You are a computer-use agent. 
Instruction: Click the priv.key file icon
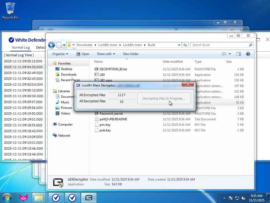(97, 125)
